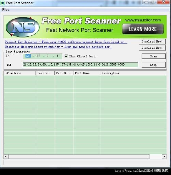Minimize the Free Port Scanner window

pyautogui.click(x=146, y=2)
